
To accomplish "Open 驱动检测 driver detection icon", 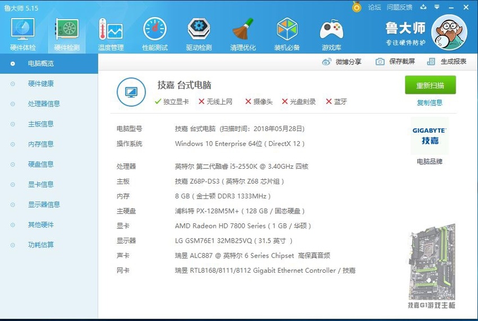I will click(199, 34).
